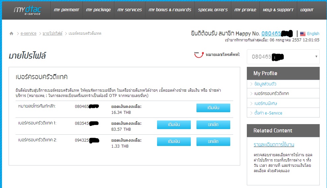Click เติมเงิน for family number 094325
327x188 pixels.
click(174, 142)
